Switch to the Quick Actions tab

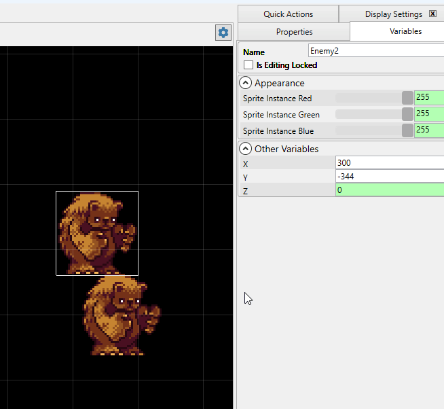288,14
